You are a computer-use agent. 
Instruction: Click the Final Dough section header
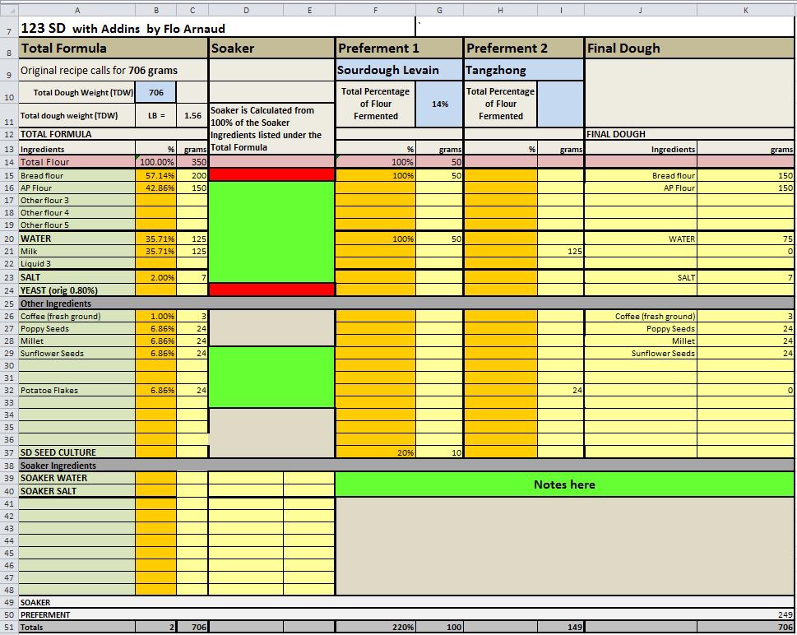coord(689,48)
